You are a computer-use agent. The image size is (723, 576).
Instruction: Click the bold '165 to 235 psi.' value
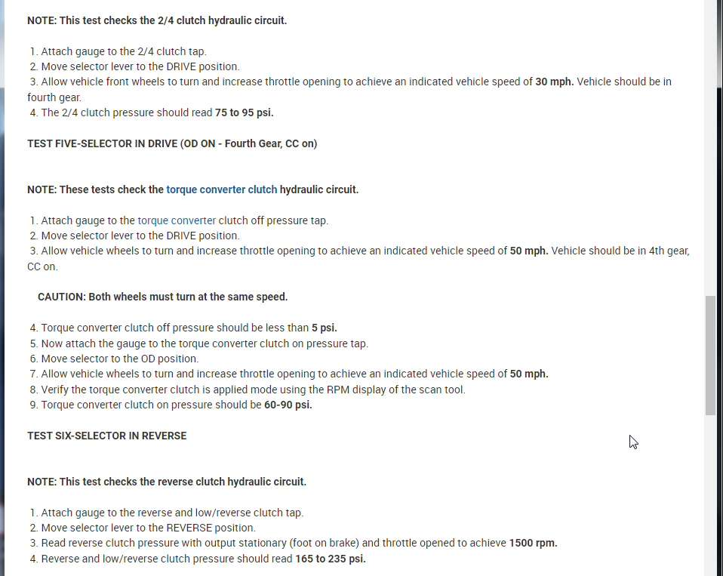click(x=331, y=559)
